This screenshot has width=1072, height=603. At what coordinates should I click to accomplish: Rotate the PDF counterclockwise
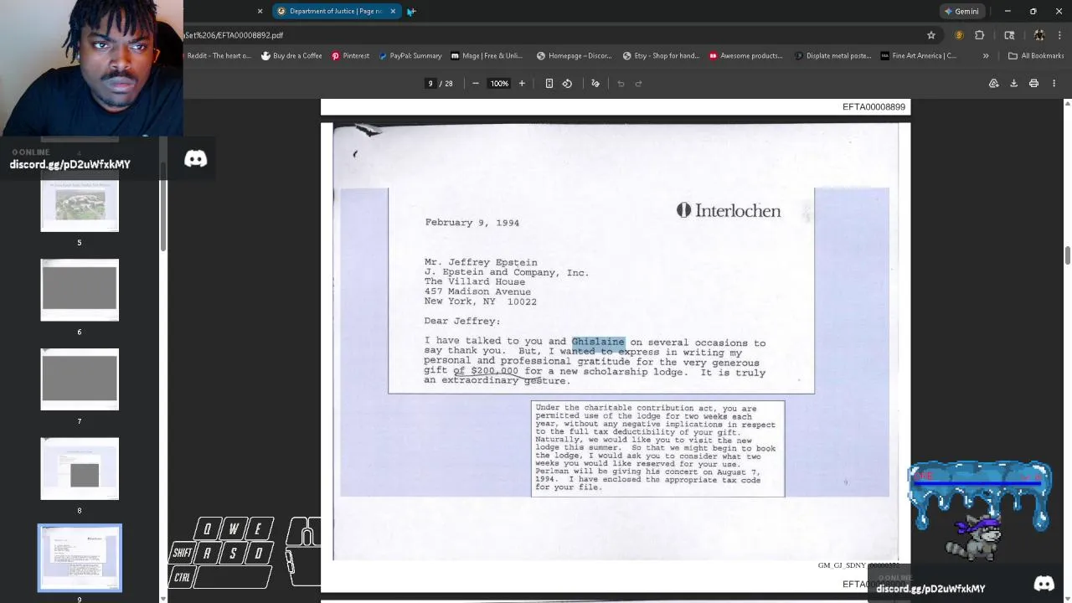567,83
